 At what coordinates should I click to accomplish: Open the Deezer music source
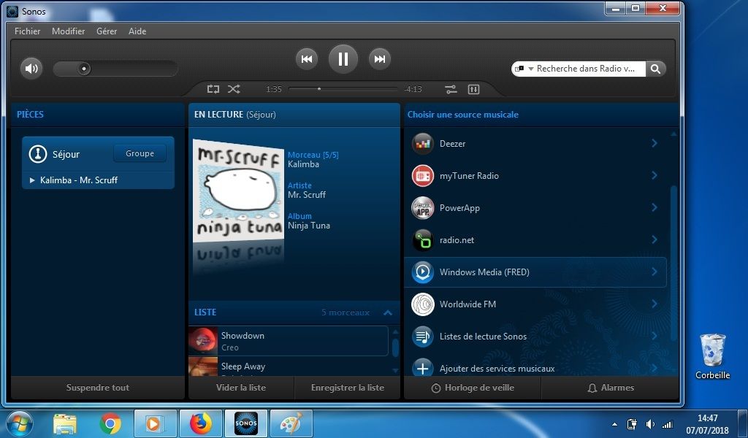point(535,144)
